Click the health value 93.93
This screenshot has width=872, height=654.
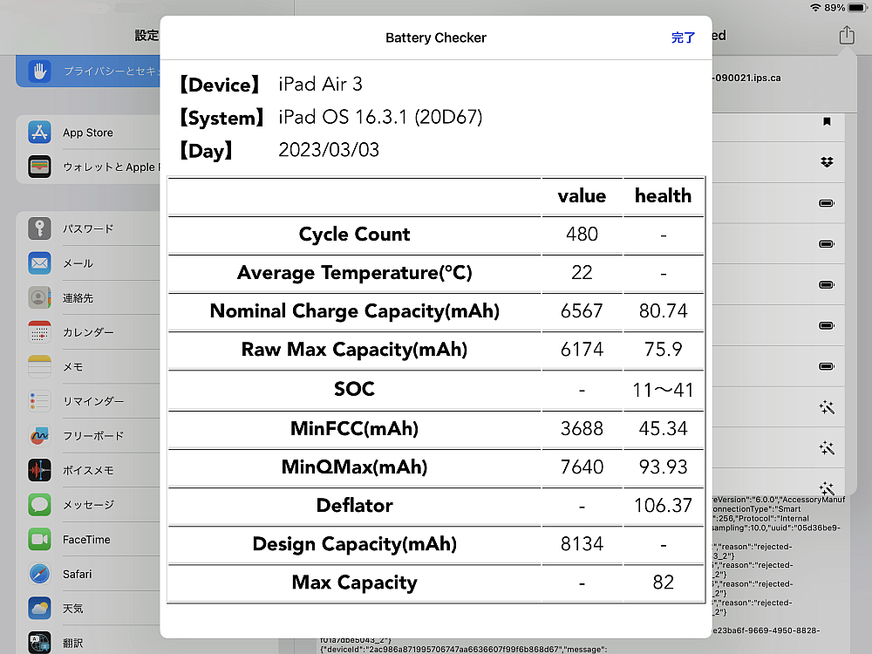tap(663, 467)
